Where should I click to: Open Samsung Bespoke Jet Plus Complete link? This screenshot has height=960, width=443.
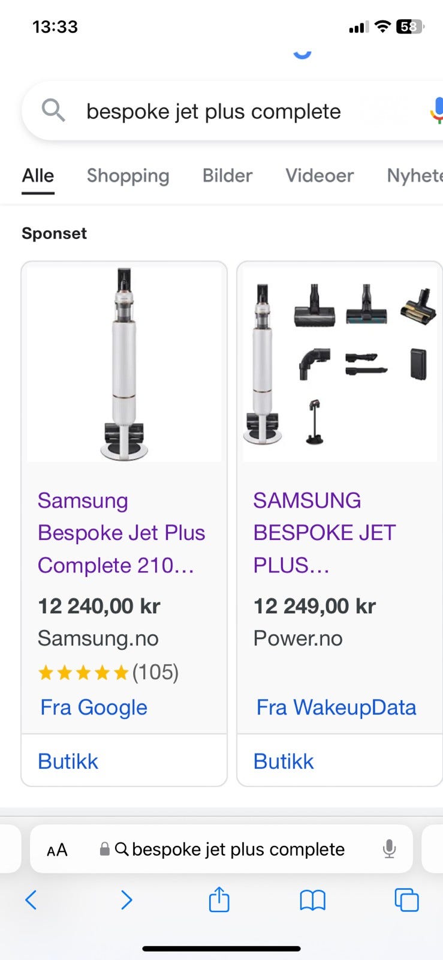[x=121, y=533]
